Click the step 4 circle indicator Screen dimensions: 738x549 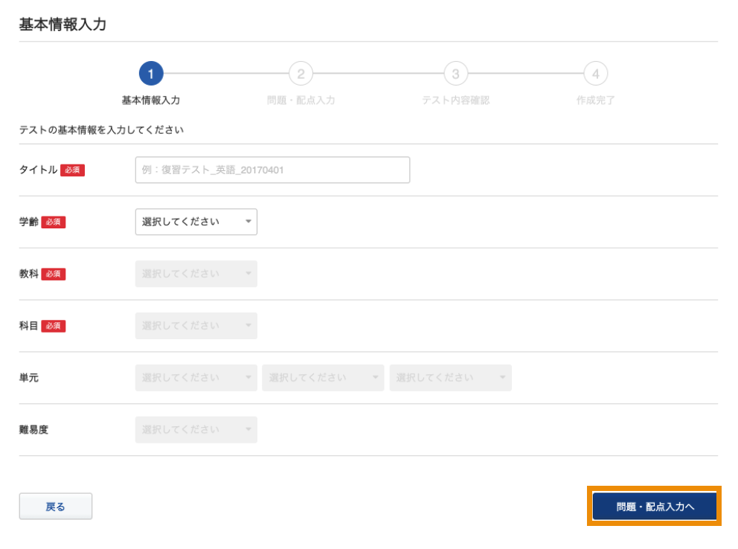595,74
